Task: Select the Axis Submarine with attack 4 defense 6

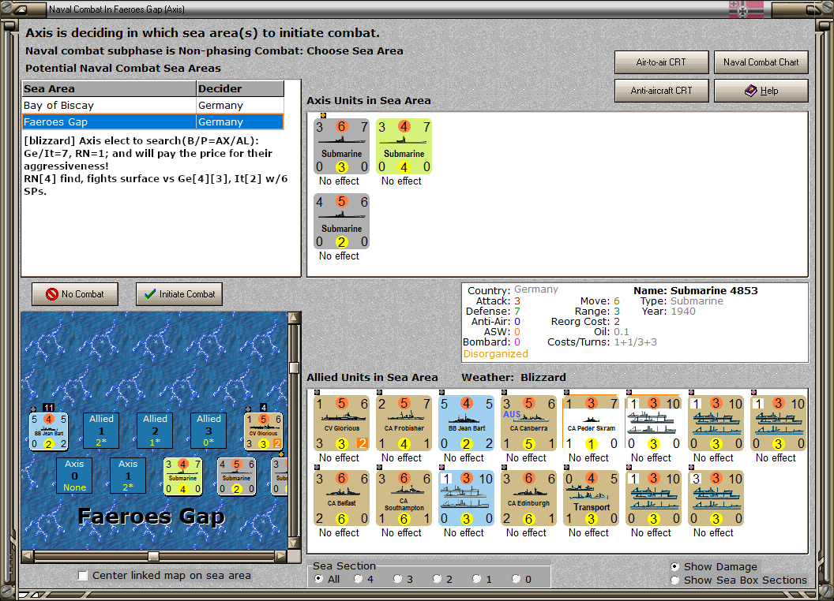Action: point(341,221)
